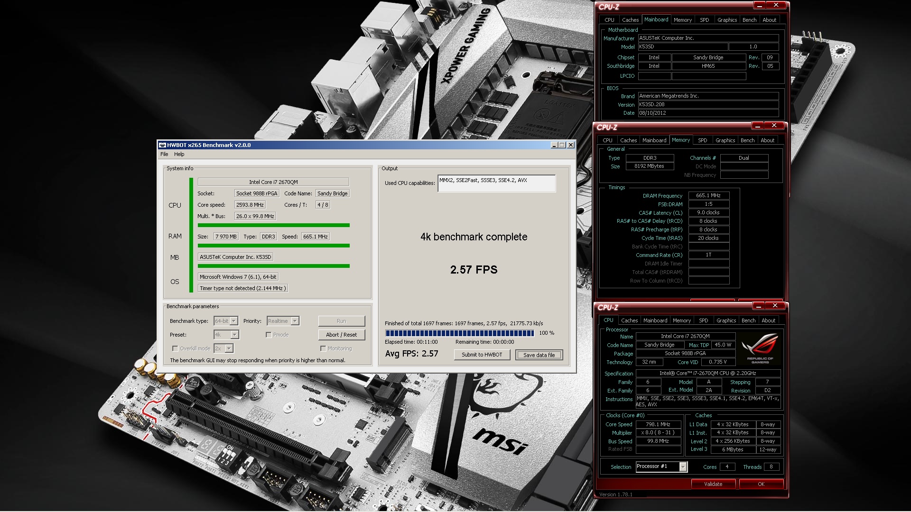
Task: Open the Processor #1 selection dropdown
Action: pos(661,466)
